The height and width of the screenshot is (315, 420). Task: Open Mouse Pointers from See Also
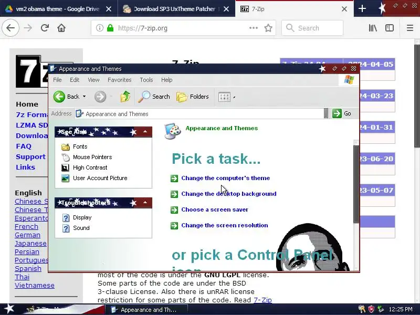tap(92, 157)
